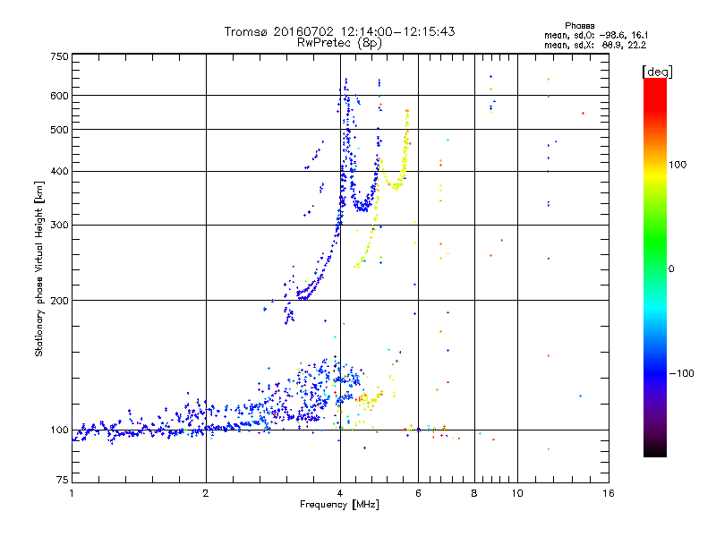Click the colorbar tick label '100'
716x537 pixels.
coord(678,165)
